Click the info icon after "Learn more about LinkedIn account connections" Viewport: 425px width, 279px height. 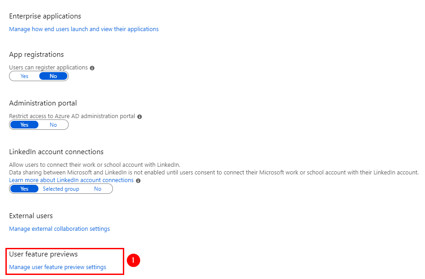(138, 180)
